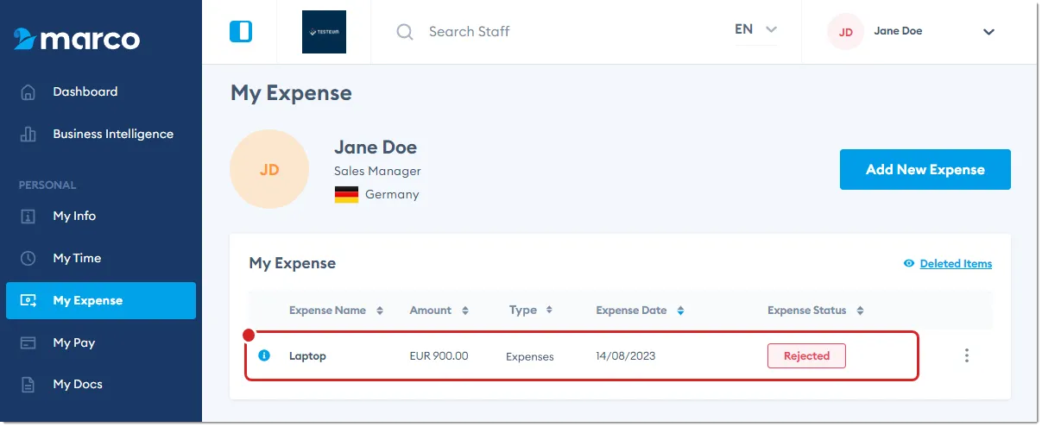
Task: Click the JD avatar in header
Action: (x=846, y=32)
